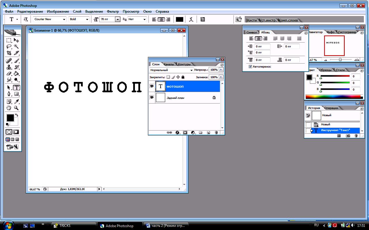Select the Notes tool
This screenshot has width=369, height=230.
(9, 102)
